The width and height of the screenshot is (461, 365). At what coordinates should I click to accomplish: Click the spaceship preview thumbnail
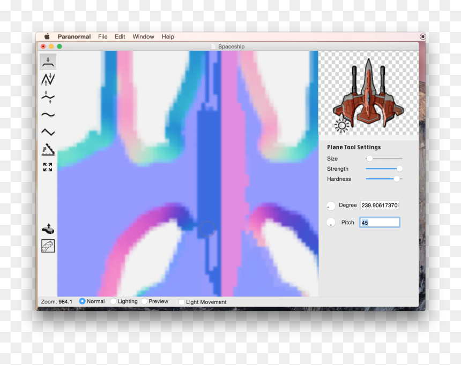[368, 93]
